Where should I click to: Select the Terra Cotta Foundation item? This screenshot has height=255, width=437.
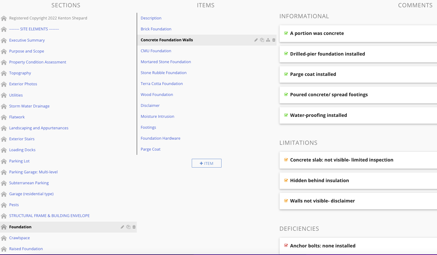click(162, 84)
